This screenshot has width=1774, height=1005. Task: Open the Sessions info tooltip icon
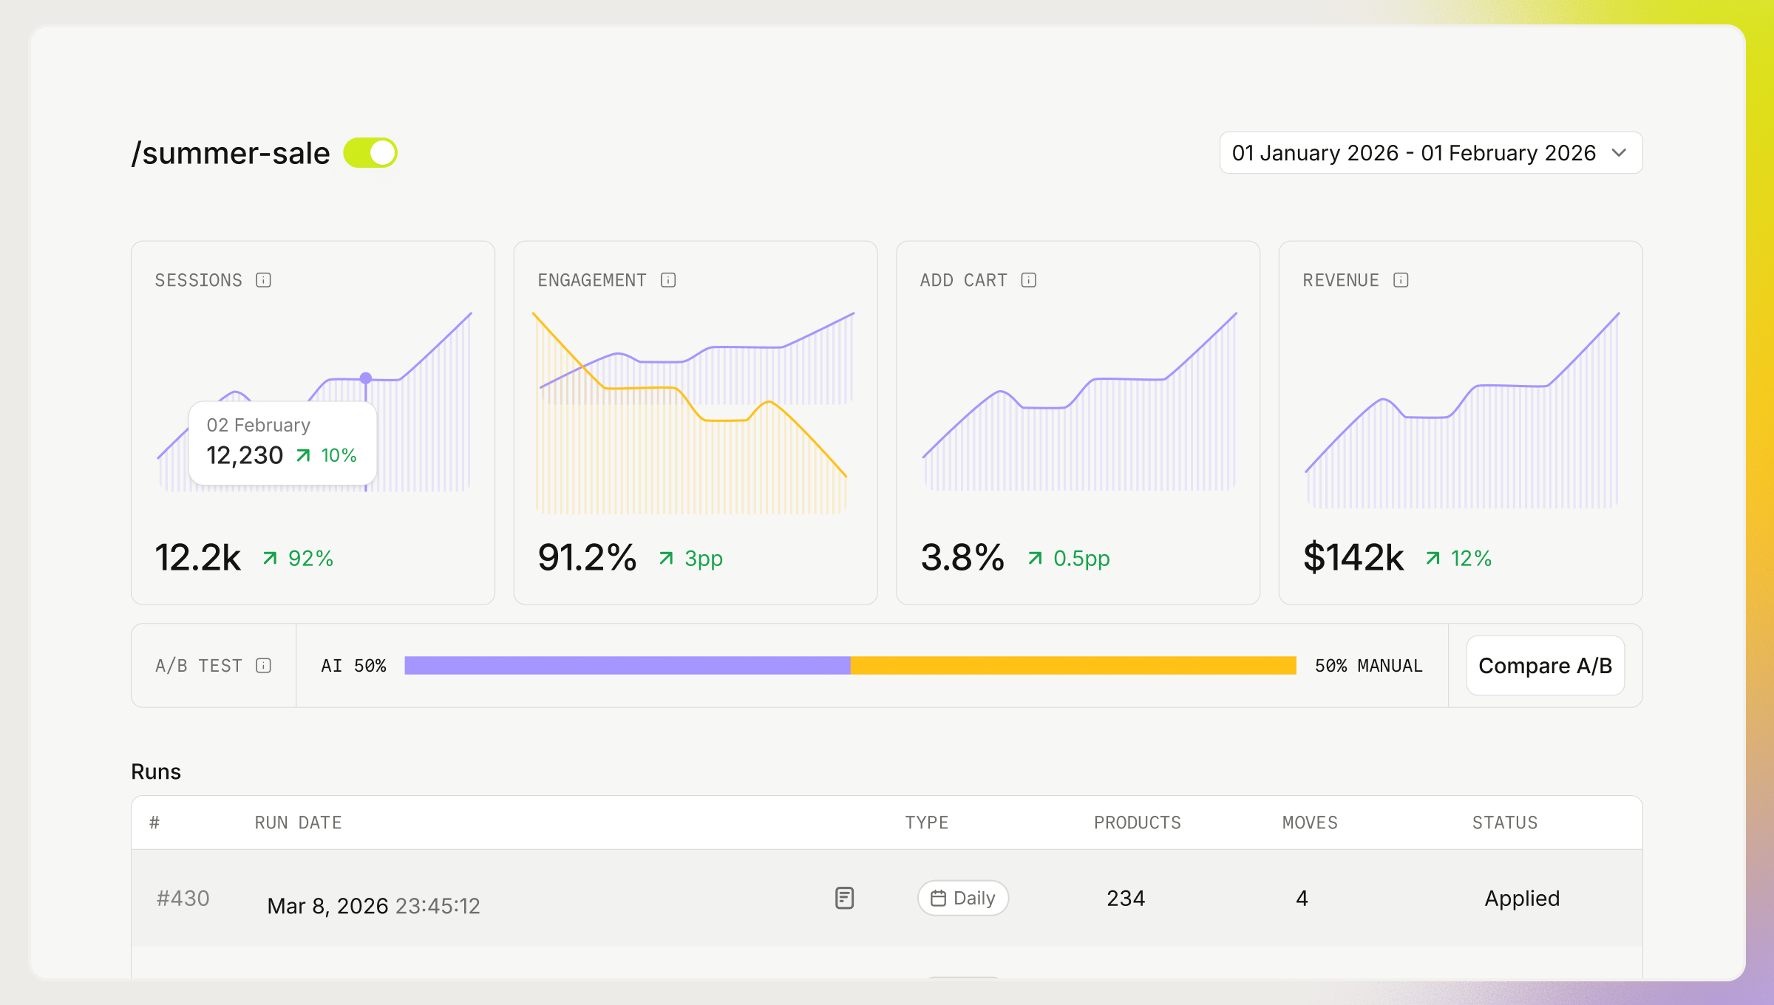click(264, 280)
